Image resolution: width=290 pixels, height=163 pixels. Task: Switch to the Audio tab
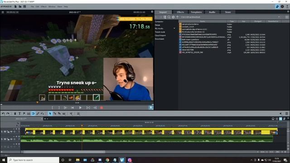pyautogui.click(x=212, y=12)
